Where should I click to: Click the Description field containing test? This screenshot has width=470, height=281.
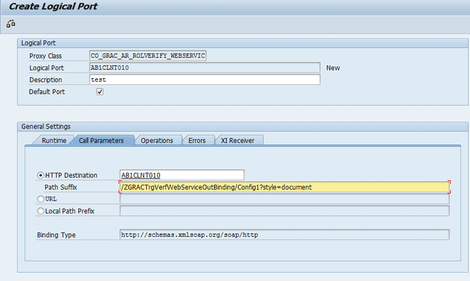pyautogui.click(x=205, y=80)
